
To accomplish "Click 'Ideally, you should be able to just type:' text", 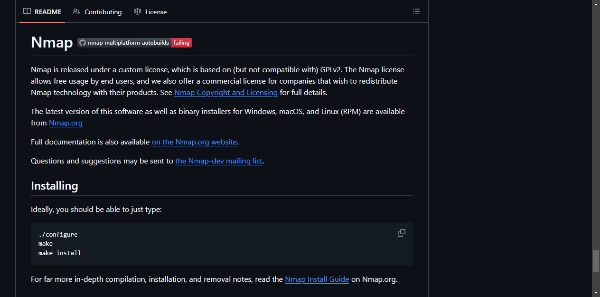I will point(96,210).
